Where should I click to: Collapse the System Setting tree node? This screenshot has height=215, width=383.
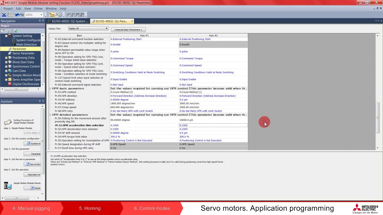coord(6,36)
